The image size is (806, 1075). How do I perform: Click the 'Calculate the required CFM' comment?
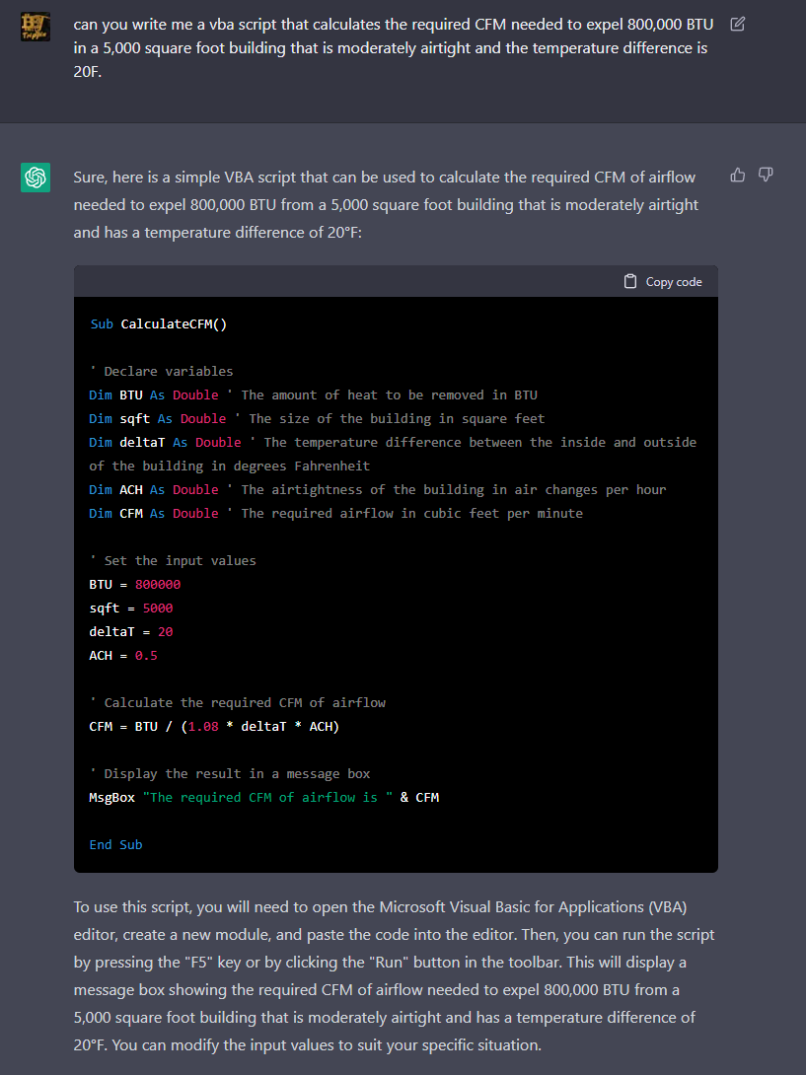(x=238, y=703)
